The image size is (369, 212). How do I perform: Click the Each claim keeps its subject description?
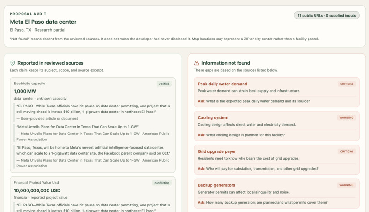(57, 70)
